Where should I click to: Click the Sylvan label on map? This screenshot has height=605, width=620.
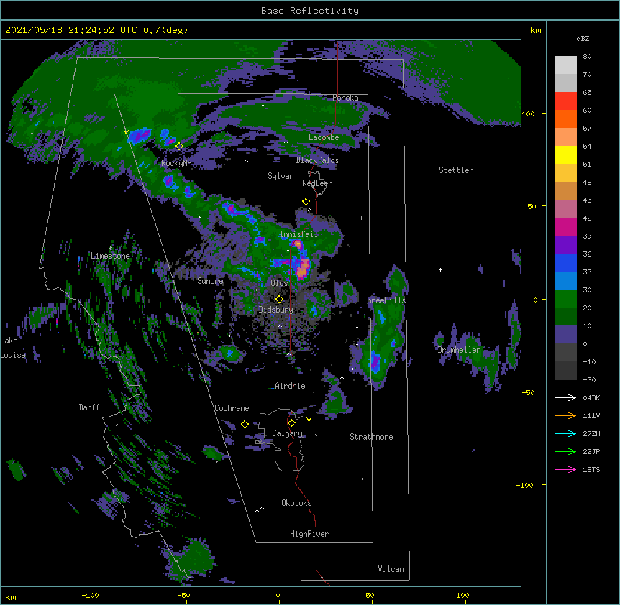click(281, 176)
